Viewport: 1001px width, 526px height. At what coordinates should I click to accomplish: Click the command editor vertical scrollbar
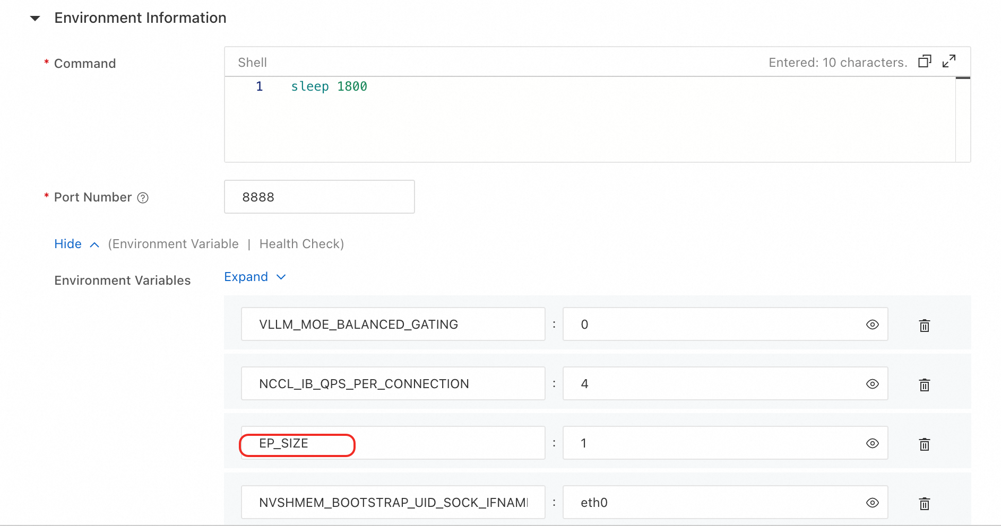[x=963, y=119]
